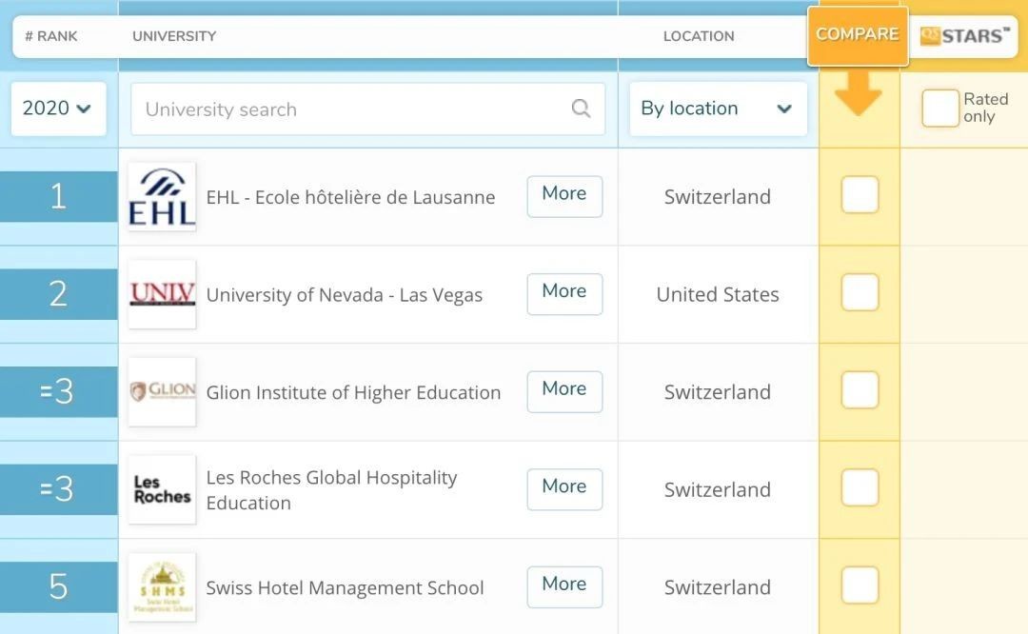This screenshot has height=634, width=1028.
Task: Click the Les Roches logo
Action: click(x=162, y=489)
